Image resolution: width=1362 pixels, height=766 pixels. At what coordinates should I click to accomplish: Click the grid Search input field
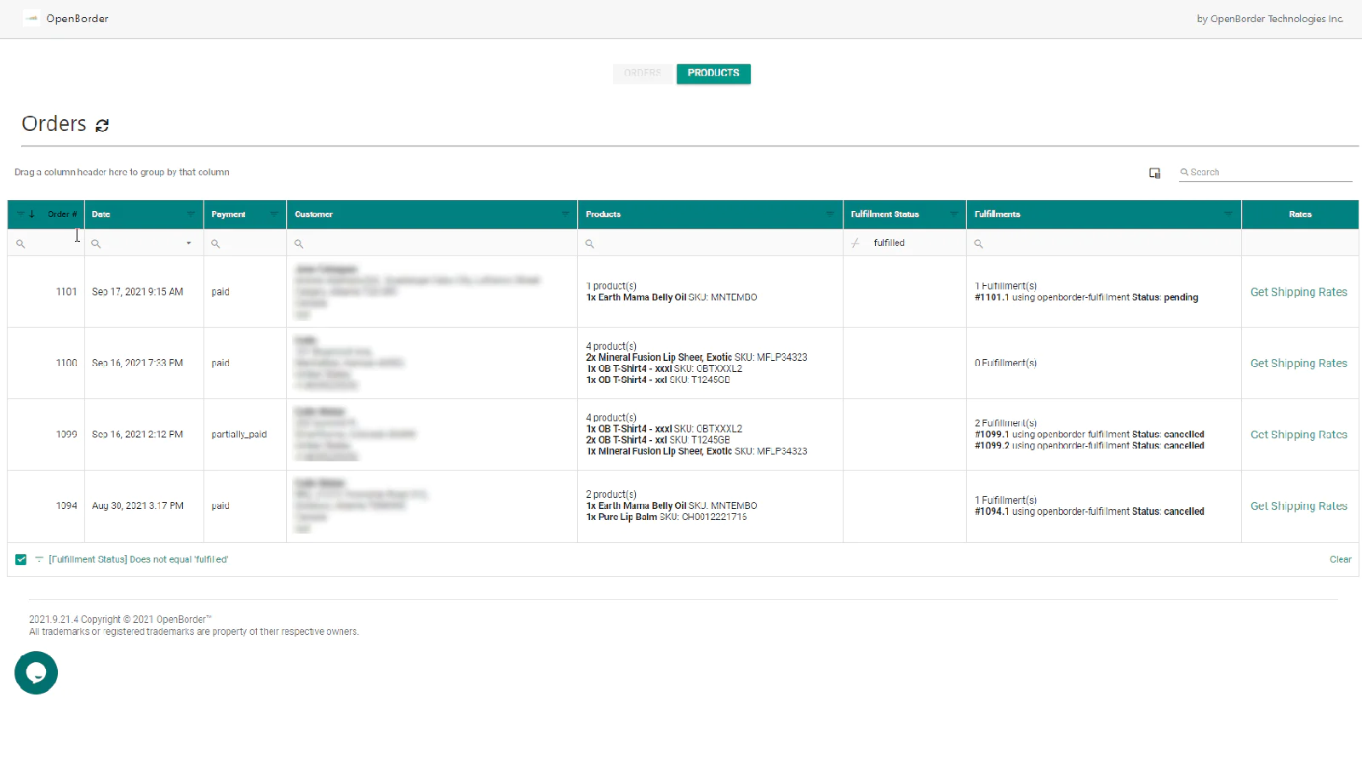point(1268,172)
